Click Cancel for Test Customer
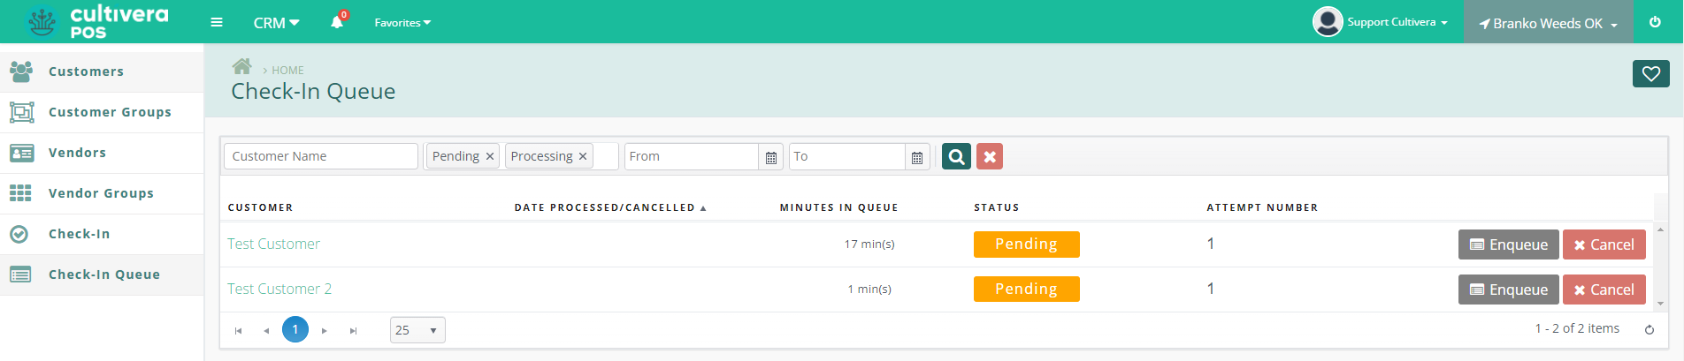1684x361 pixels. 1604,244
